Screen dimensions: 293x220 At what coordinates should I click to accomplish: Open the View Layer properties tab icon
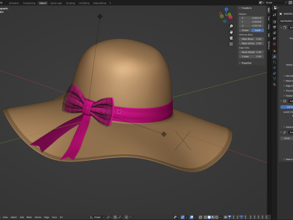(275, 33)
